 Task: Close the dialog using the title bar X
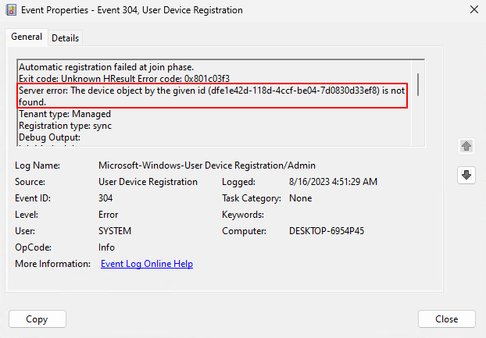(472, 10)
